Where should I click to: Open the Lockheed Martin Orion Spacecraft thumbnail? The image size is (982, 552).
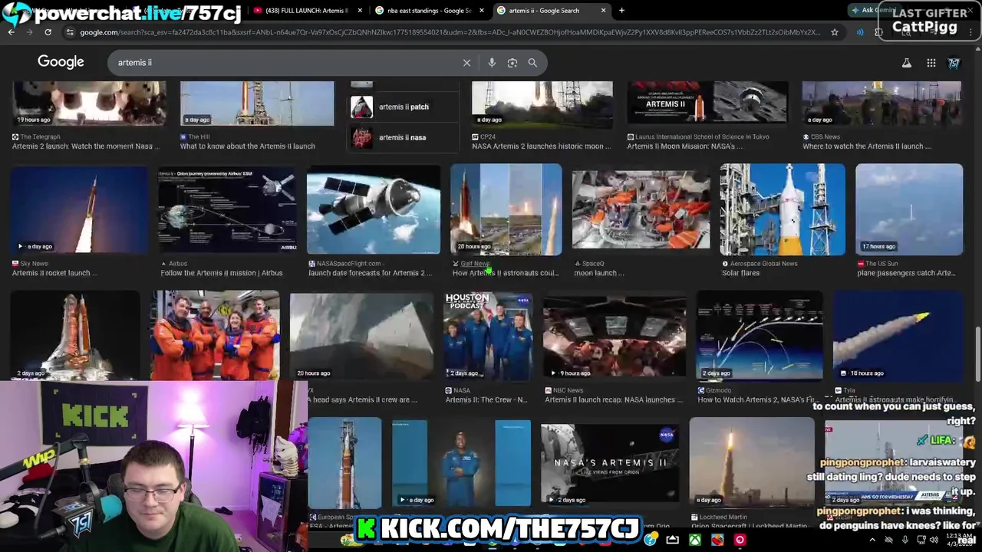pyautogui.click(x=752, y=462)
